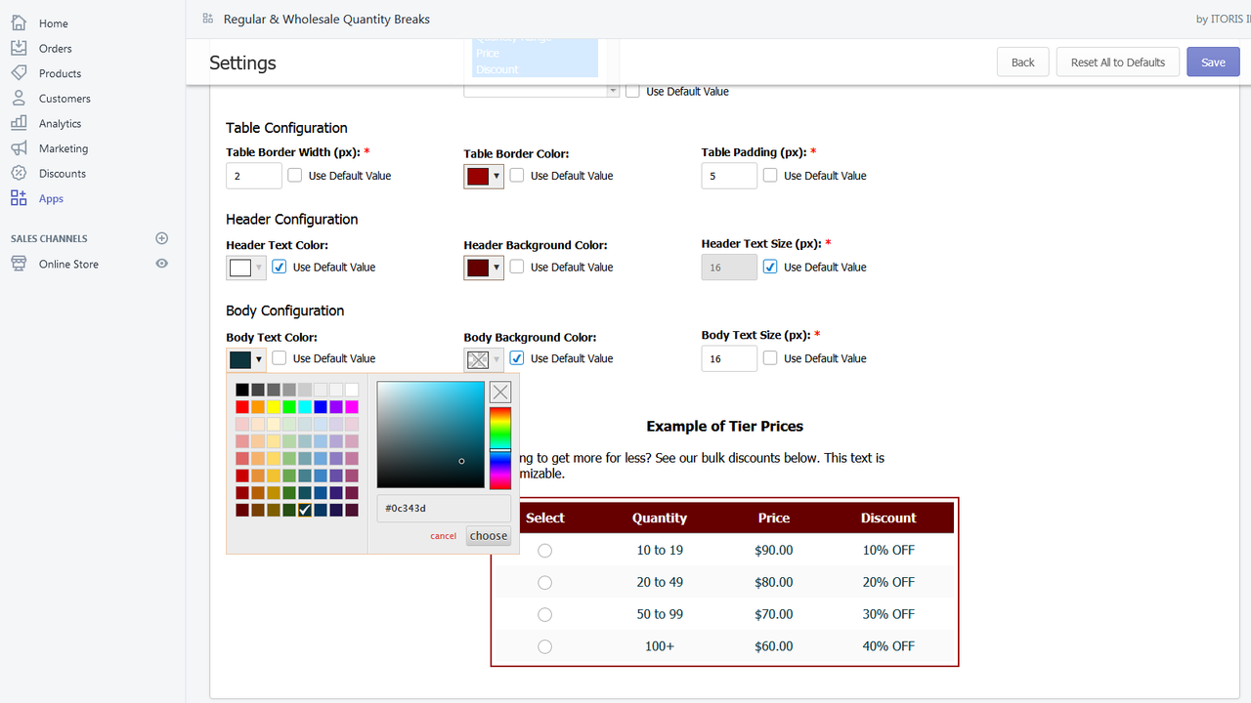Pick the bright orange palette swatch
Image resolution: width=1251 pixels, height=703 pixels.
coord(258,406)
